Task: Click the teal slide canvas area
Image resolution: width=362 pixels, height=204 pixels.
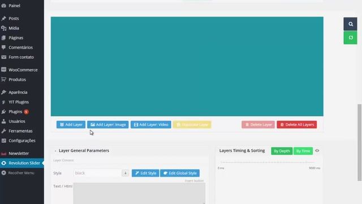Action: pos(187,66)
